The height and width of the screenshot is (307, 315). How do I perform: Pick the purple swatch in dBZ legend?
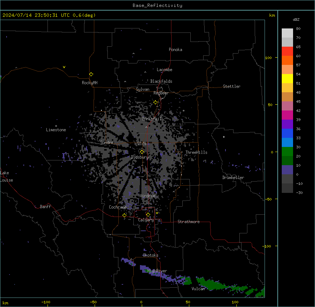tap(287, 124)
